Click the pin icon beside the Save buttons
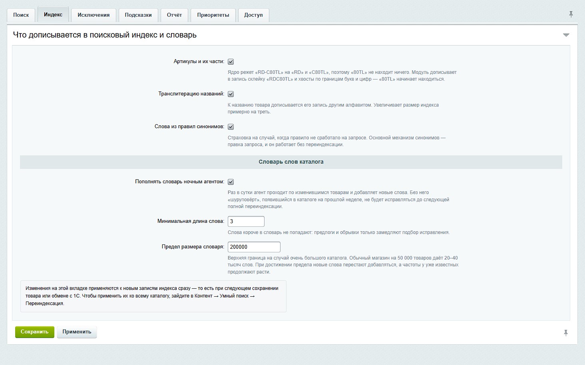585x365 pixels. click(x=566, y=333)
